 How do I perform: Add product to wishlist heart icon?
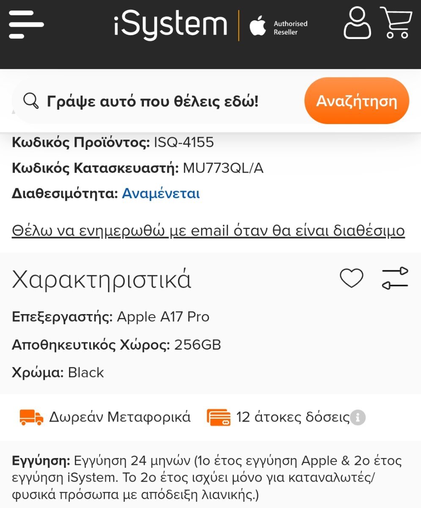[x=352, y=278]
